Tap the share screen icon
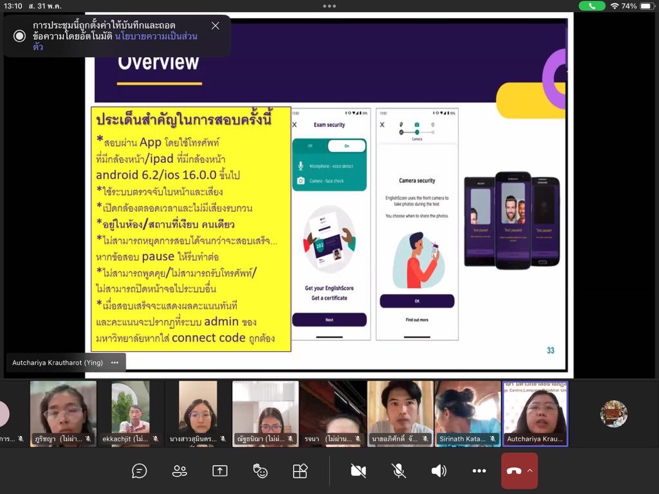Image resolution: width=659 pixels, height=494 pixels. (220, 471)
